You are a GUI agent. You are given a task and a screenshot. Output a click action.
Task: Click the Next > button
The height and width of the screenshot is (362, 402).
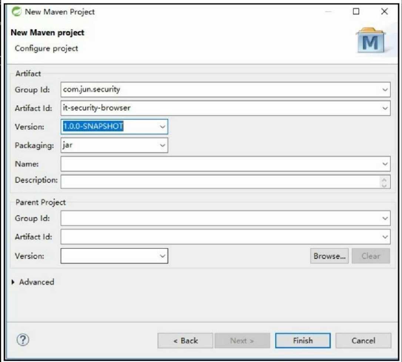click(x=242, y=341)
